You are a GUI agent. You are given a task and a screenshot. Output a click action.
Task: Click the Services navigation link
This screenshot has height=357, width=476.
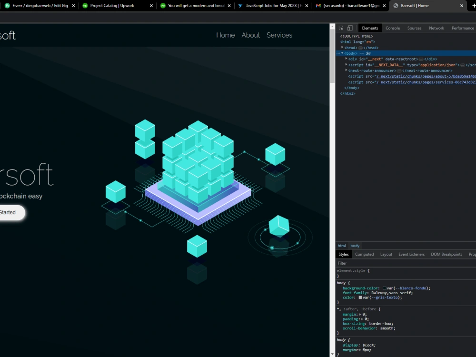[279, 35]
